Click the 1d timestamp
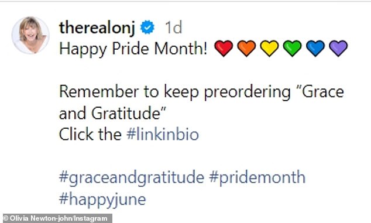This screenshot has height=223, width=371. (174, 28)
